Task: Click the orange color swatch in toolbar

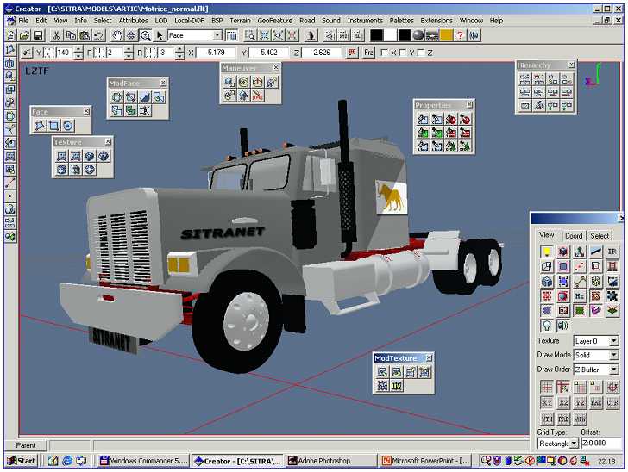Action: click(x=446, y=35)
